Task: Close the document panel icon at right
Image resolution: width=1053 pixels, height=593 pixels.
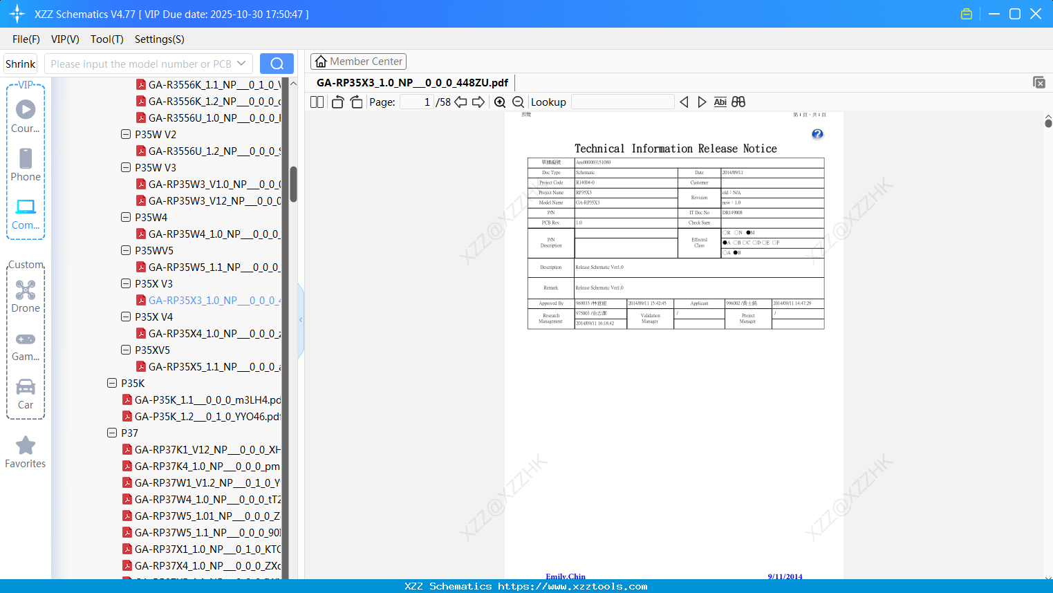Action: (x=1038, y=82)
